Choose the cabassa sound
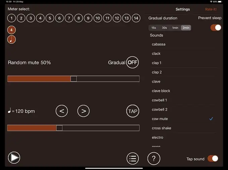This screenshot has height=170, width=228. [x=184, y=44]
